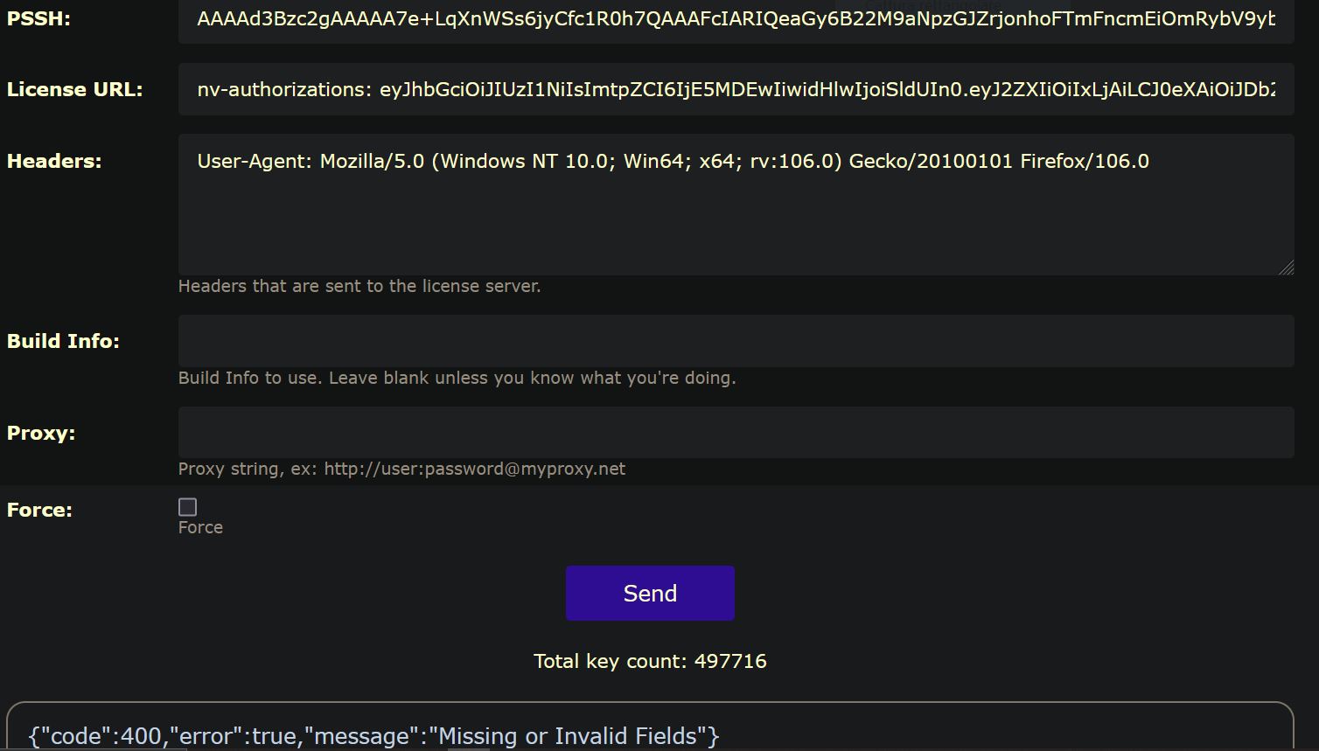The width and height of the screenshot is (1319, 751).
Task: Click the bold "License URL:" label
Action: click(75, 89)
